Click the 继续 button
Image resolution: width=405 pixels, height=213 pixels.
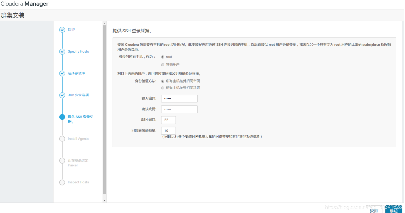click(394, 210)
